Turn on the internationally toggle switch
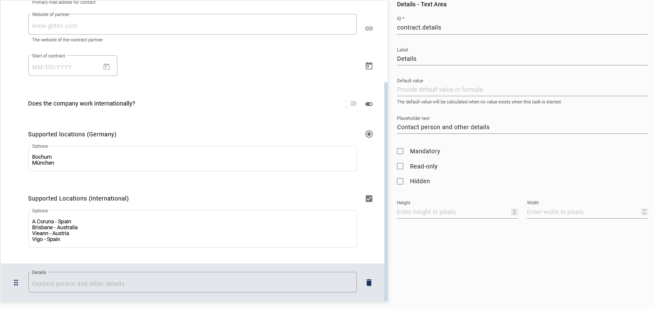The height and width of the screenshot is (309, 655). pos(350,103)
